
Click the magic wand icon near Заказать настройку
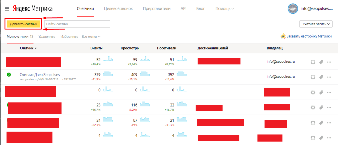point(283,36)
